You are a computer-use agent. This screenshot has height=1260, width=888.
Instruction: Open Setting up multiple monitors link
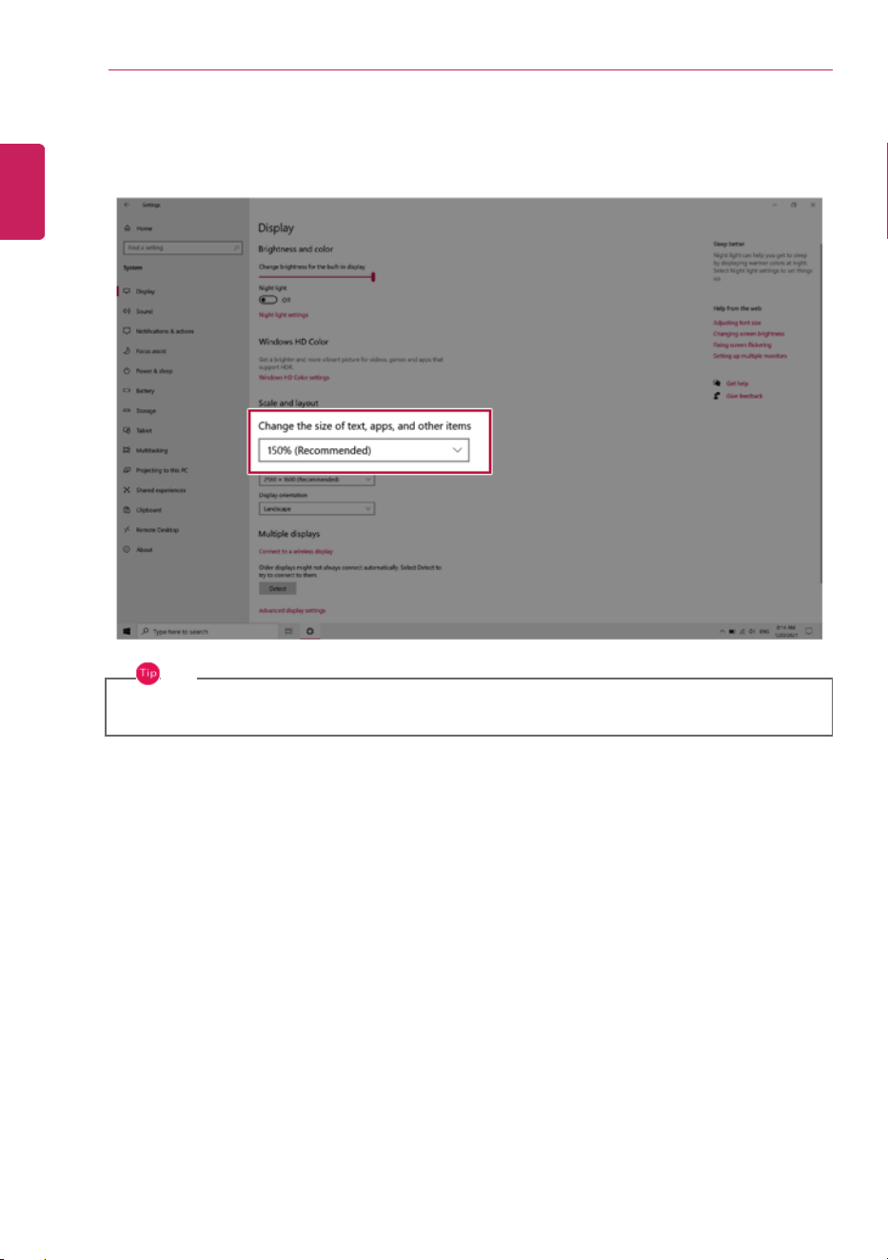(750, 356)
